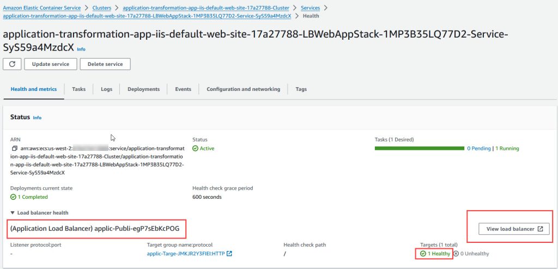Open the 17a27788-Cluster breadcrumb link

[x=206, y=8]
